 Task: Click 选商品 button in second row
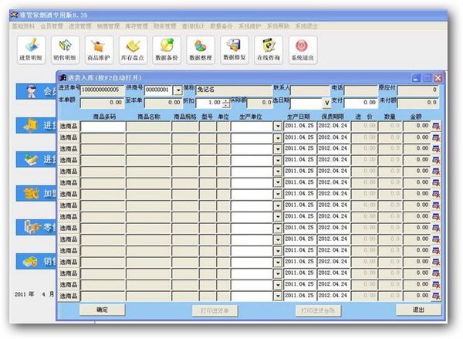click(69, 137)
